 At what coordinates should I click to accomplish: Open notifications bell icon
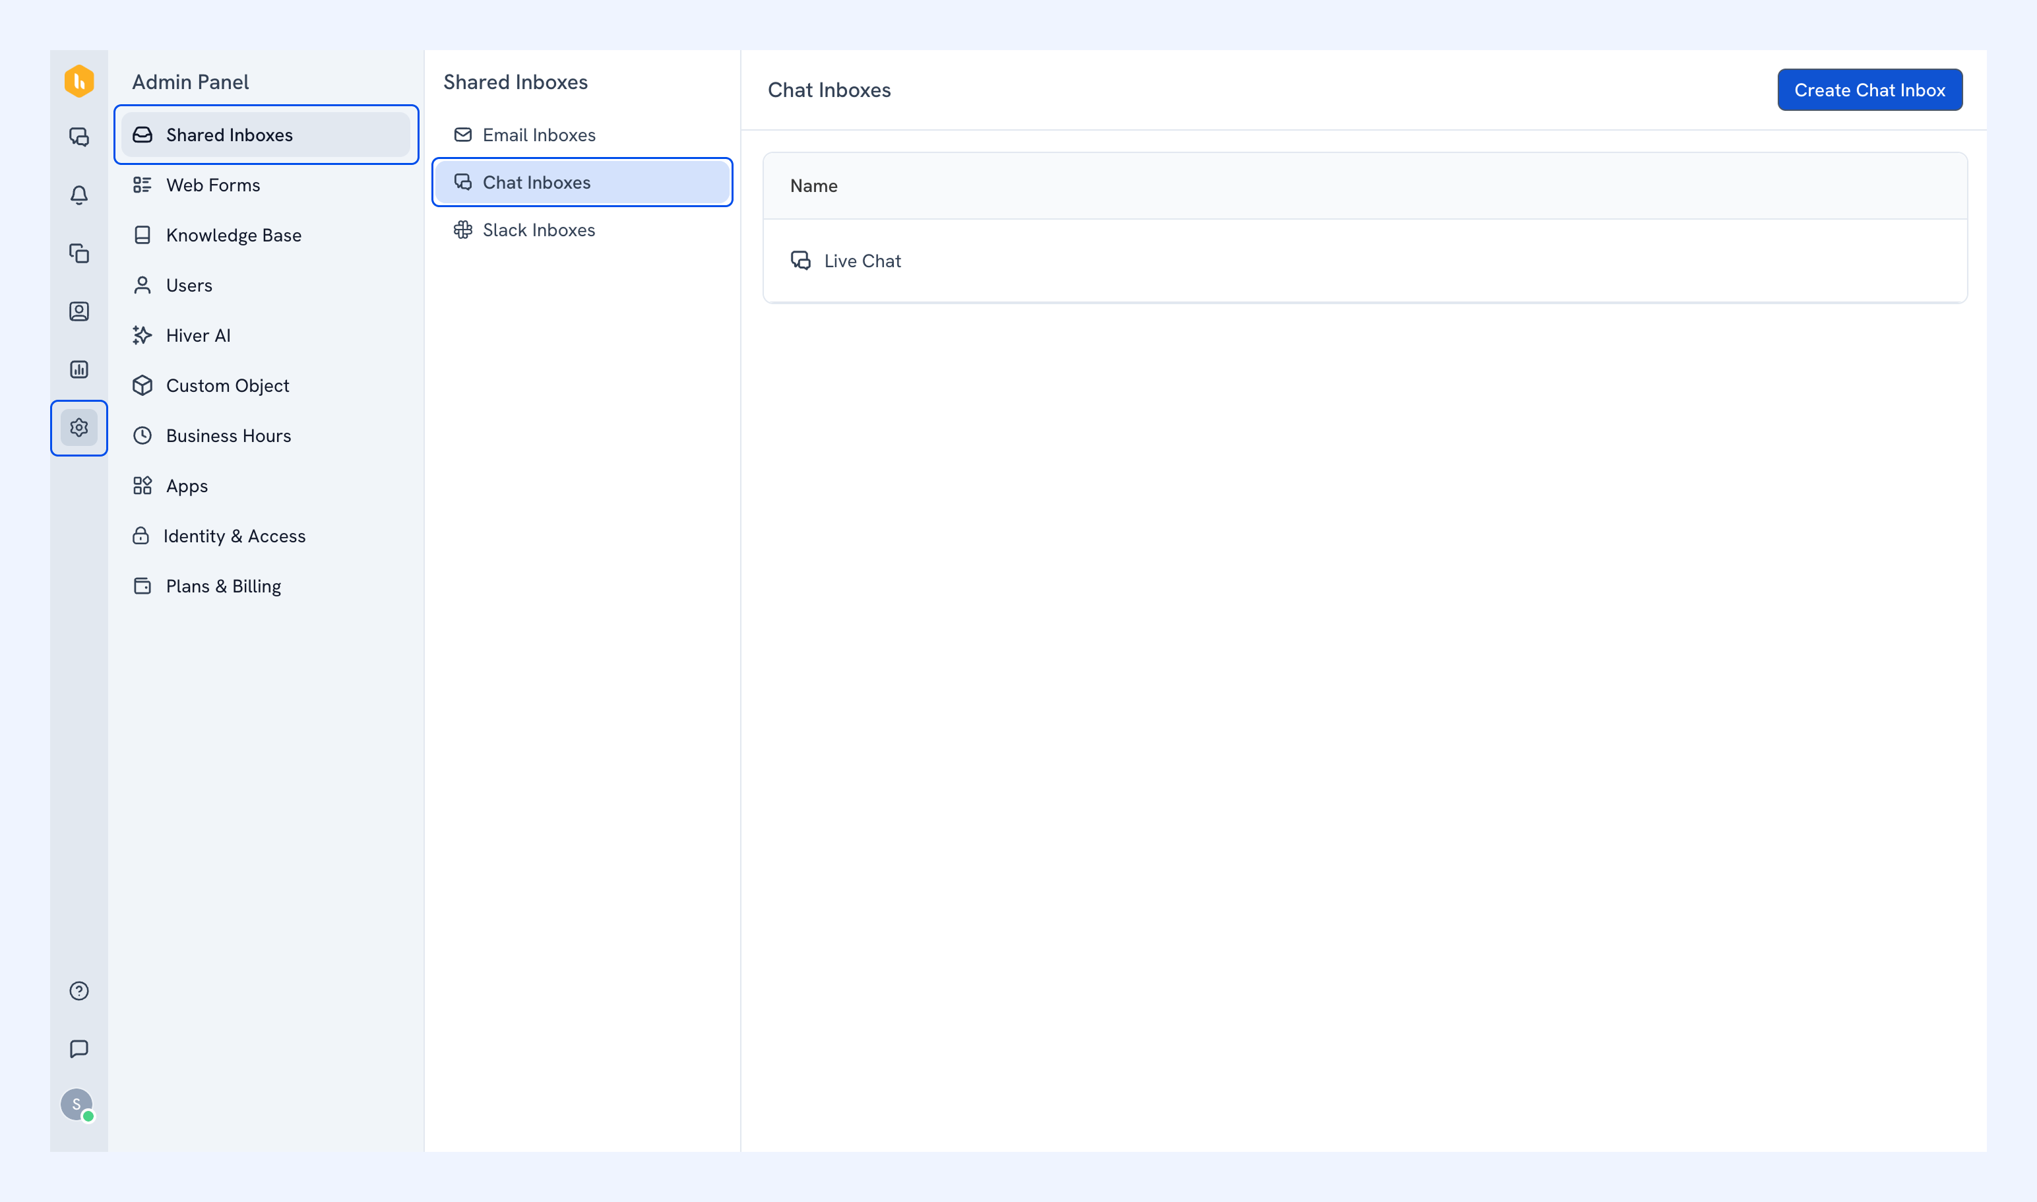coord(78,195)
